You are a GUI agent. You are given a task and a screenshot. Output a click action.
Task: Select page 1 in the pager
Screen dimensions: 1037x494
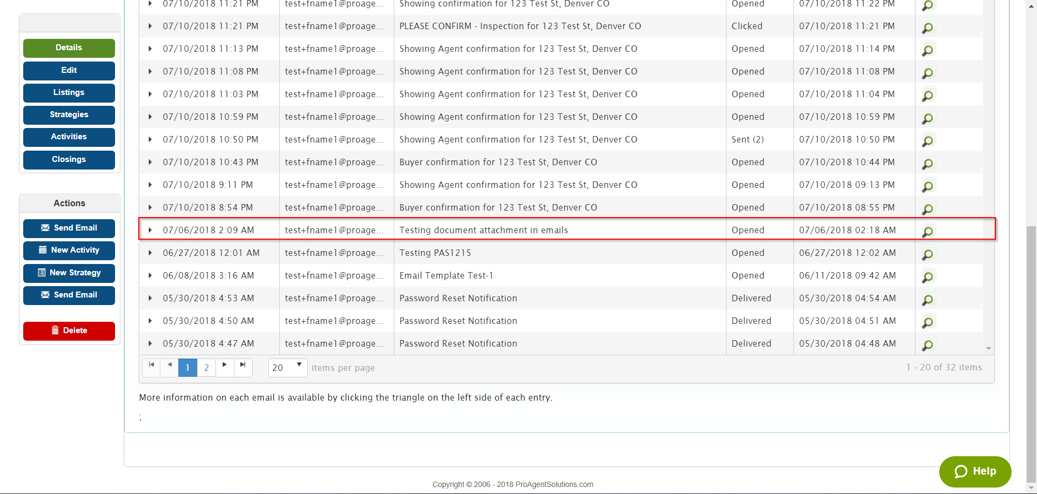coord(187,368)
